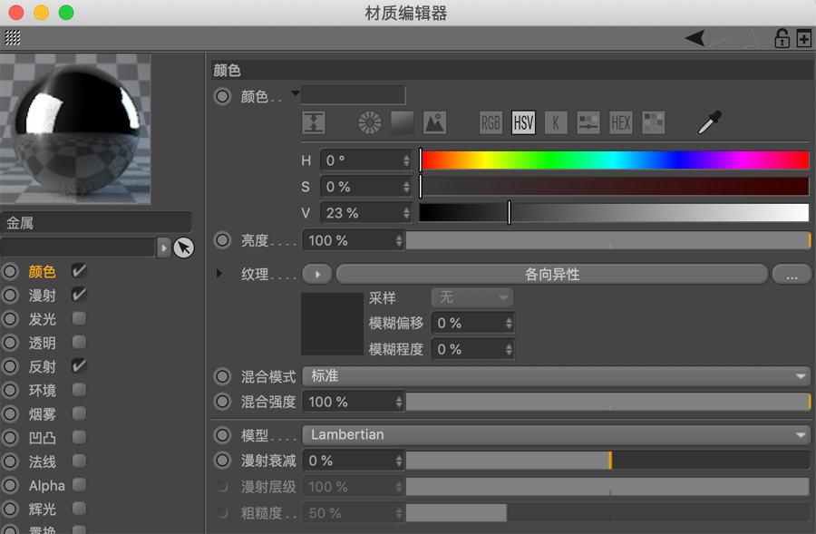
Task: Select the 漫射 channel in the sidebar
Action: click(41, 295)
